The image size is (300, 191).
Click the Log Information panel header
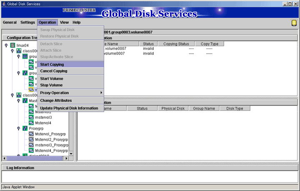pyautogui.click(x=150, y=168)
